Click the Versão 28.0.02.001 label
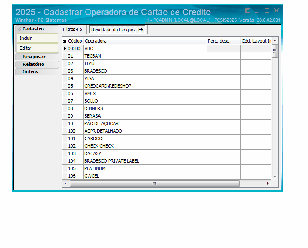 click(x=260, y=20)
